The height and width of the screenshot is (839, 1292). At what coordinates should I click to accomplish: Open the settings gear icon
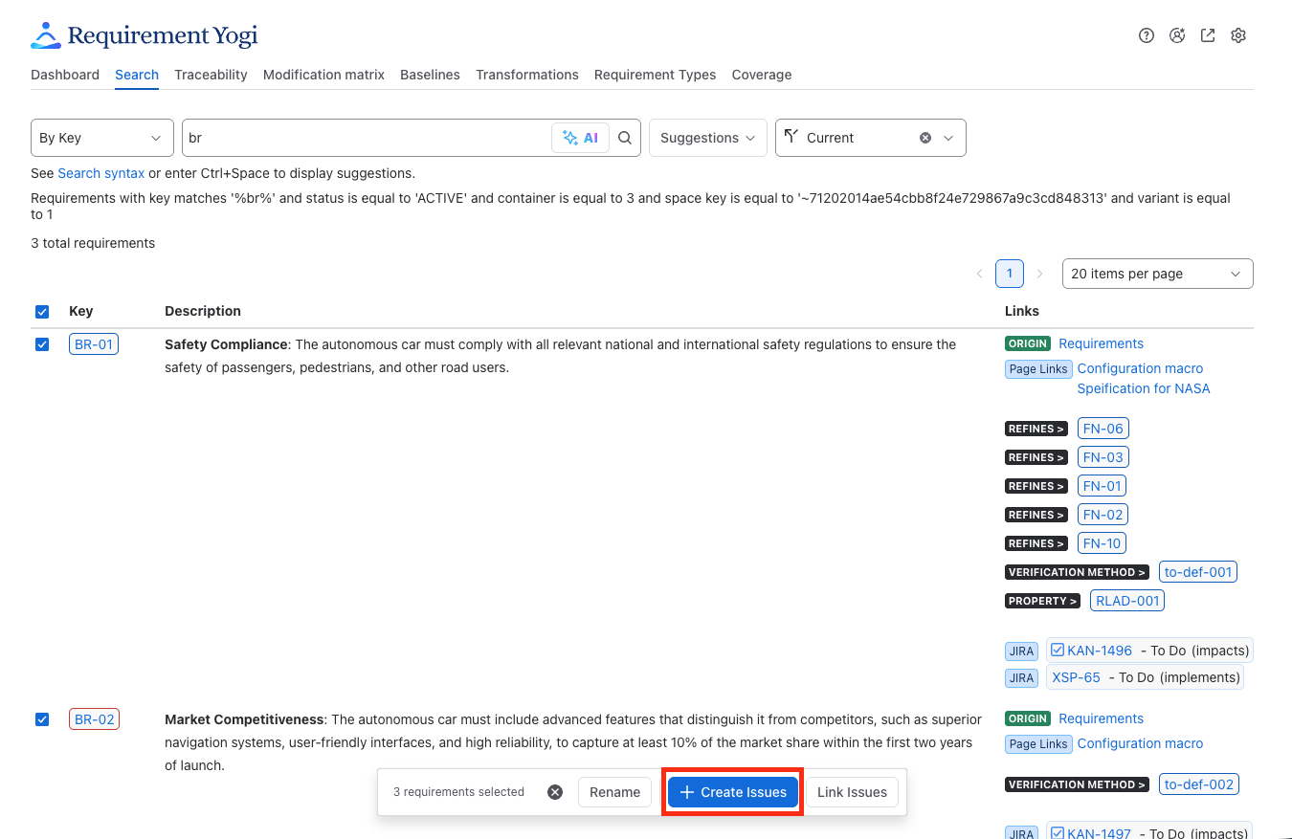click(1238, 35)
